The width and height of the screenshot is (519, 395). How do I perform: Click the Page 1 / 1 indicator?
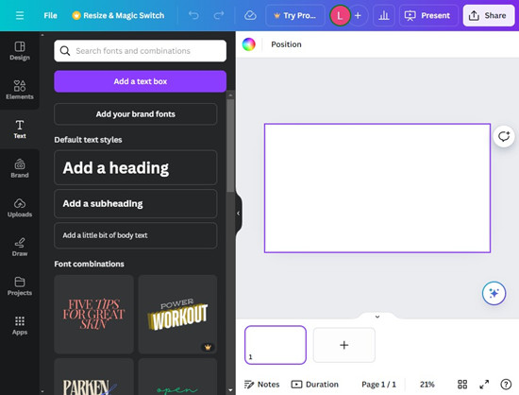378,385
